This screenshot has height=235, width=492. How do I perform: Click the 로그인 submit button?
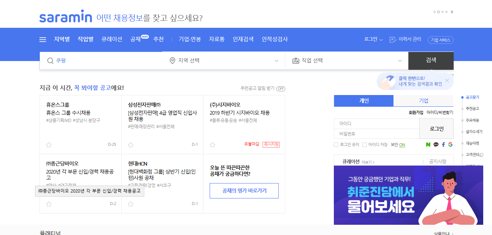coord(436,129)
